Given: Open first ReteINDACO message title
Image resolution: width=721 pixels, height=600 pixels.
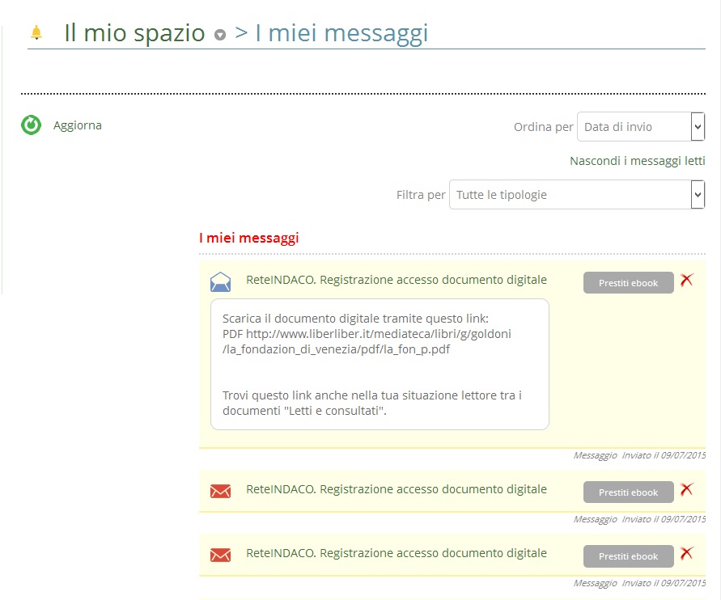Looking at the screenshot, I should [x=397, y=280].
